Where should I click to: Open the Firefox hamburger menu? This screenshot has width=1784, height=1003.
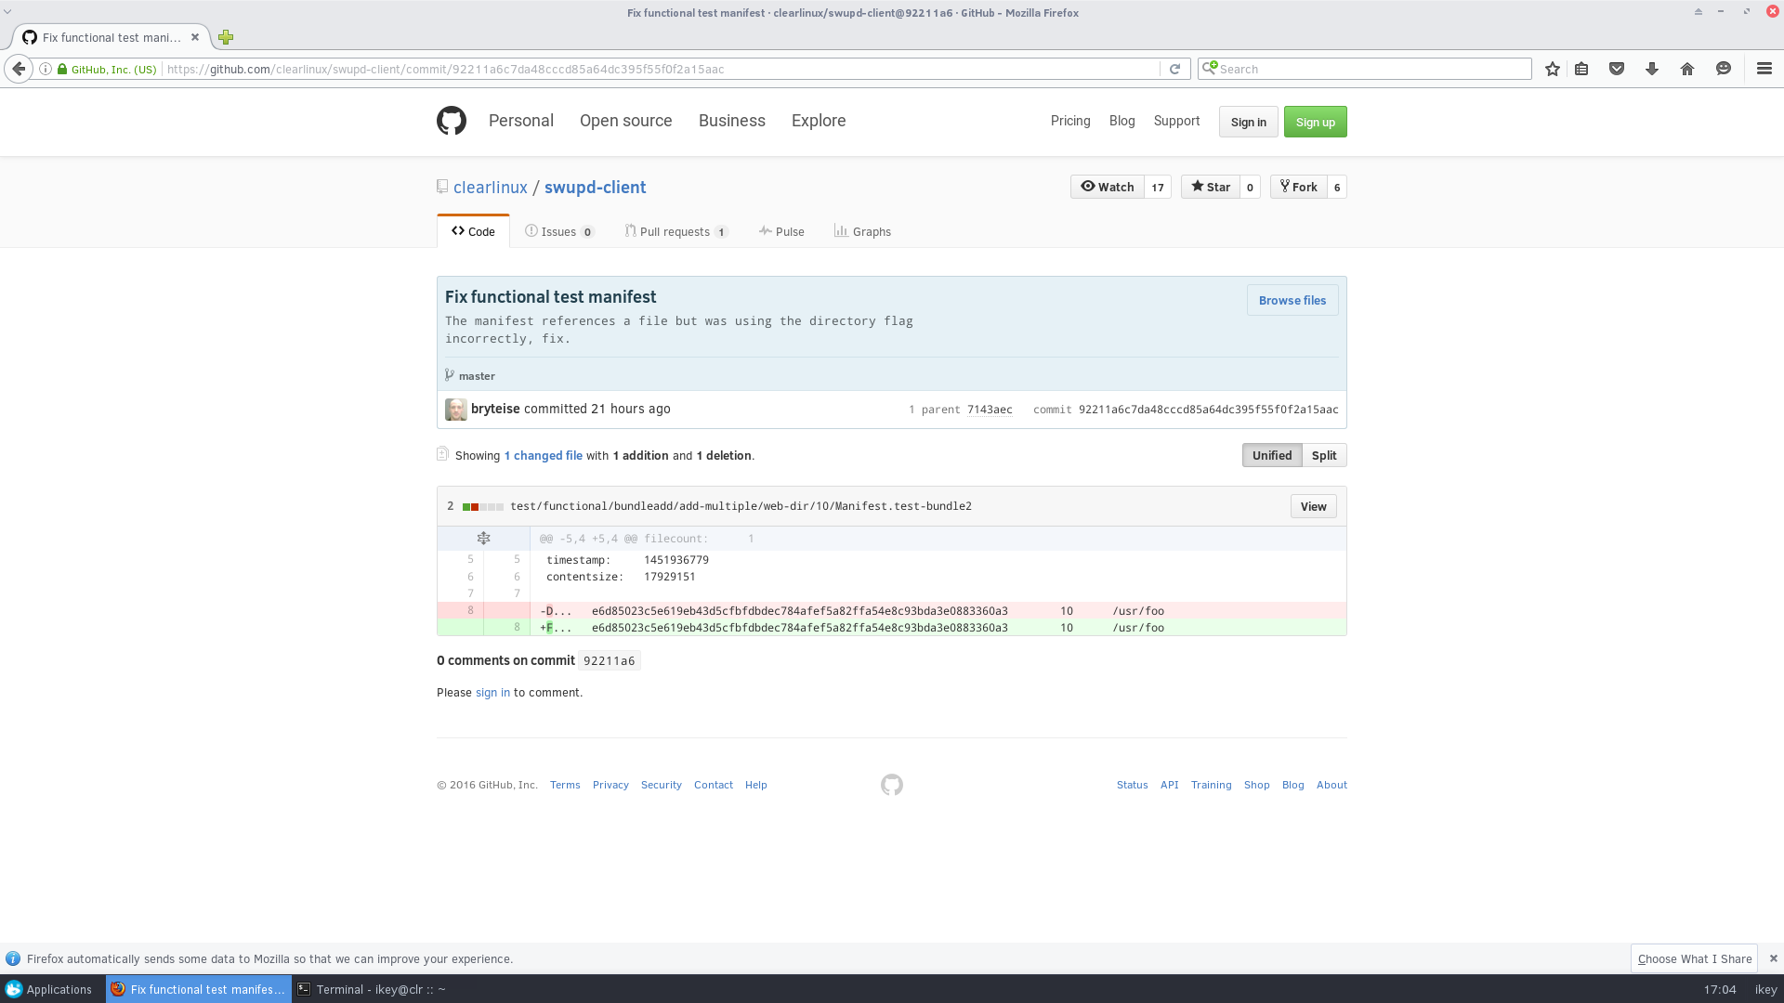point(1764,69)
